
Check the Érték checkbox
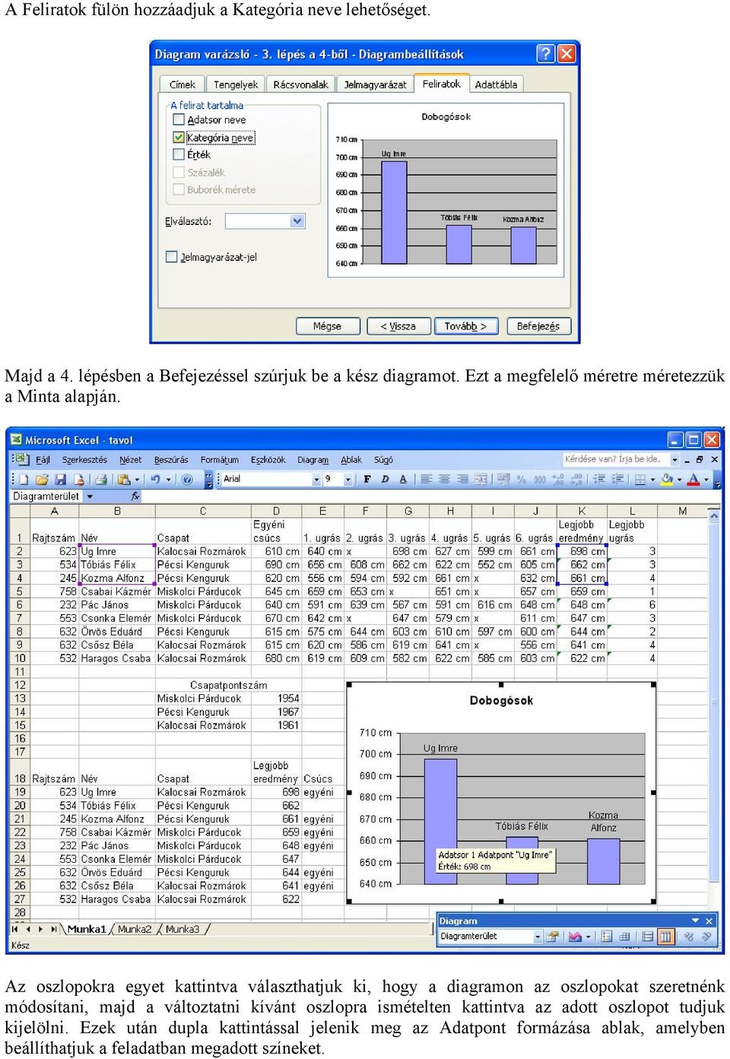point(179,154)
